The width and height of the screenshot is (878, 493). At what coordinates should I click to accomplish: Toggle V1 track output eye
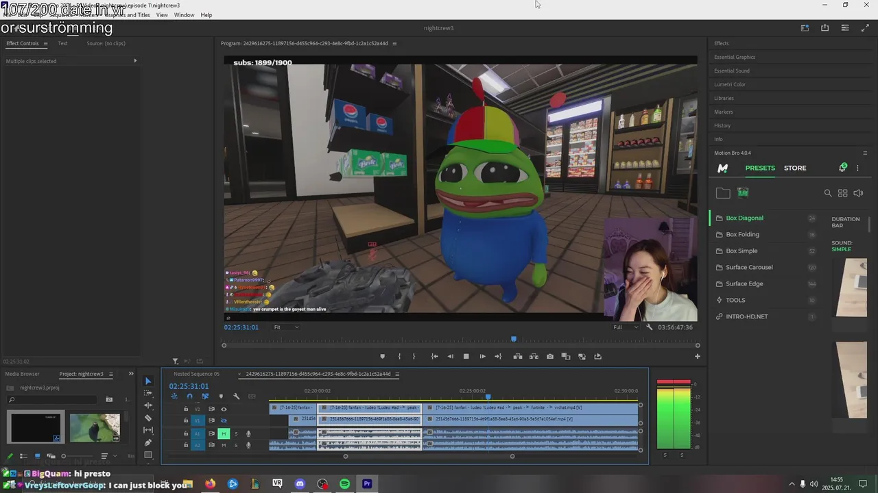224,420
